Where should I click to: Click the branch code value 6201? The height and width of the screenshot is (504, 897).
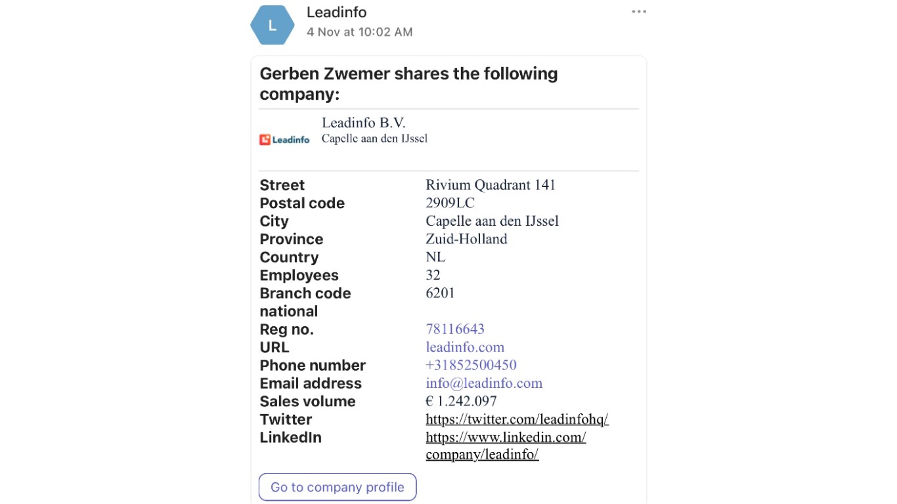tap(440, 293)
